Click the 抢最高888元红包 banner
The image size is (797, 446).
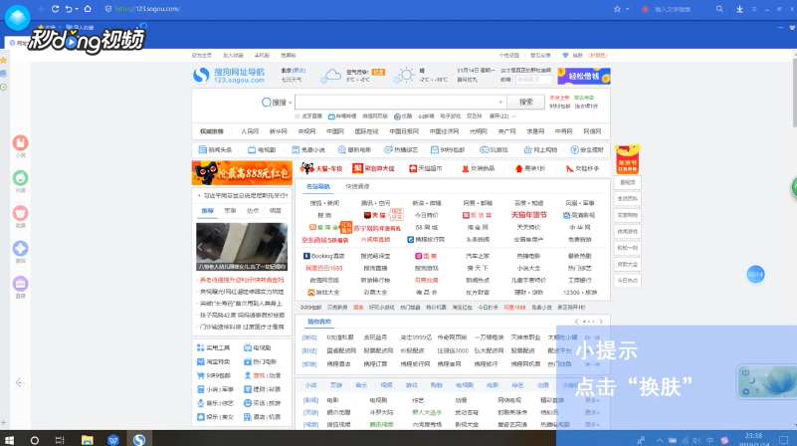pos(242,173)
